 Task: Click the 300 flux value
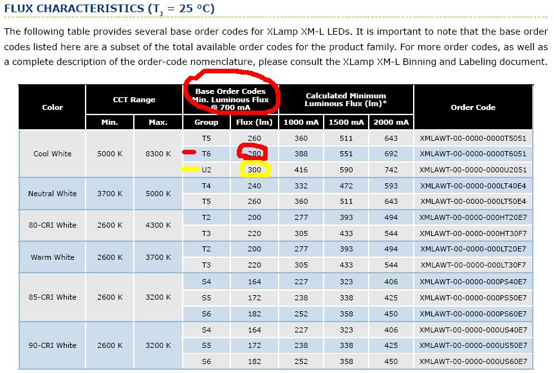coord(254,170)
